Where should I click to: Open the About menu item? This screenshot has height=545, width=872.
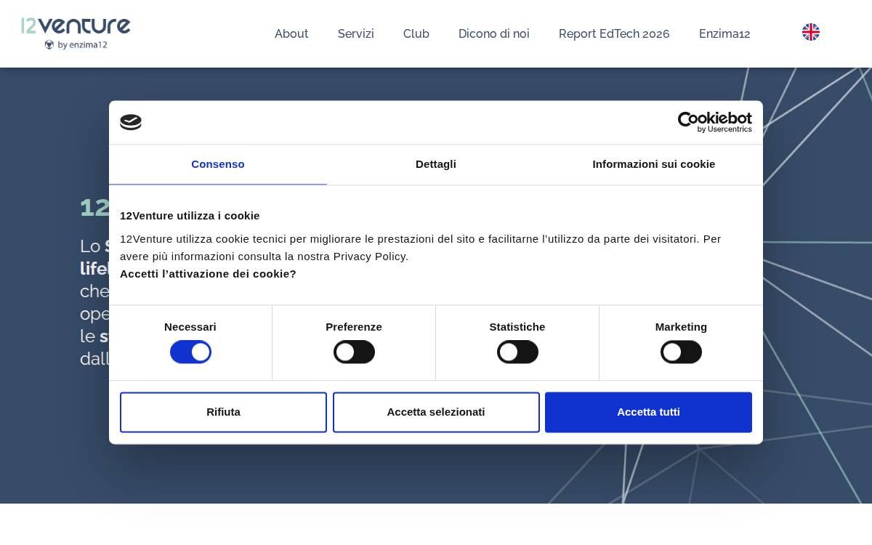click(x=291, y=33)
